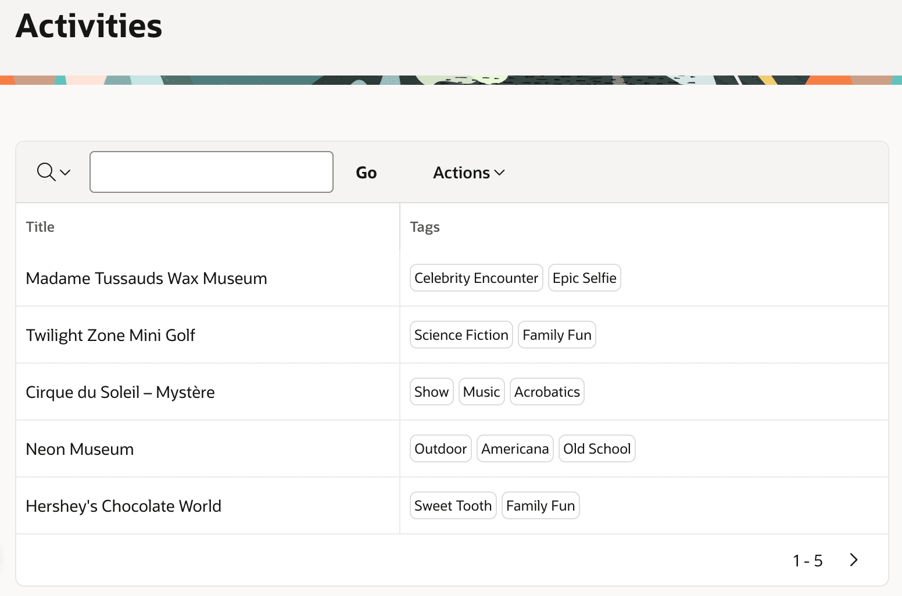Click the Neon Museum title
902x596 pixels.
[x=80, y=449]
